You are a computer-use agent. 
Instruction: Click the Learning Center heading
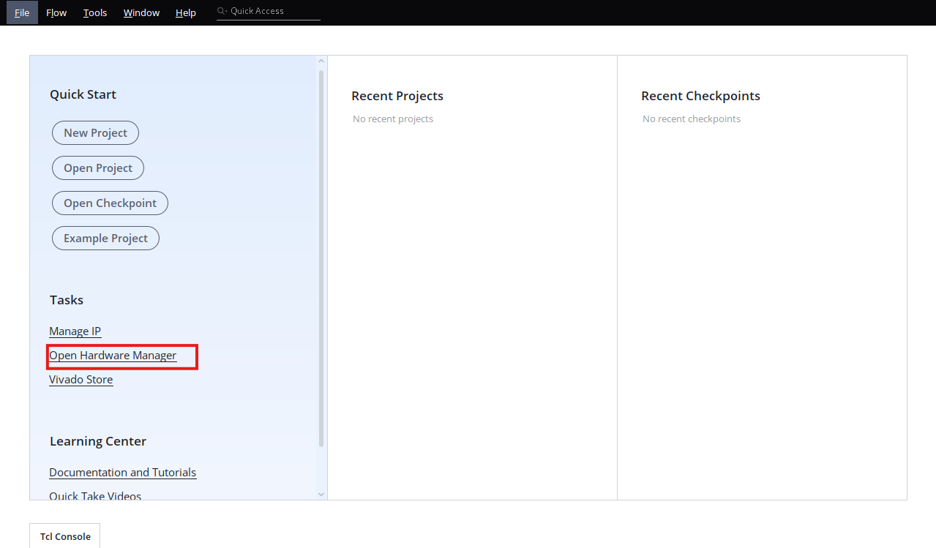click(x=98, y=441)
